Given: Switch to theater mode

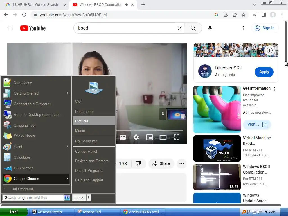Looking at the screenshot, I should [x=163, y=137].
